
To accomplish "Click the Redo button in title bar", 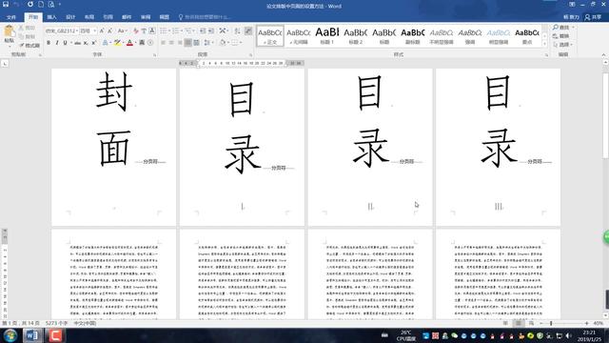I will 30,4.
